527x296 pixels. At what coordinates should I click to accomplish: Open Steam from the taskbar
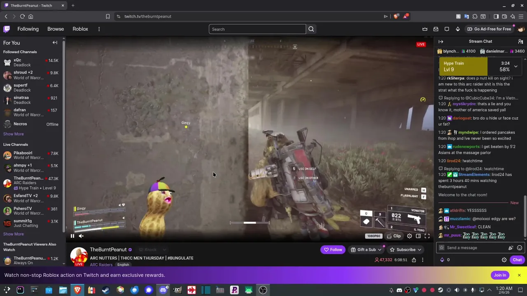pos(106,290)
